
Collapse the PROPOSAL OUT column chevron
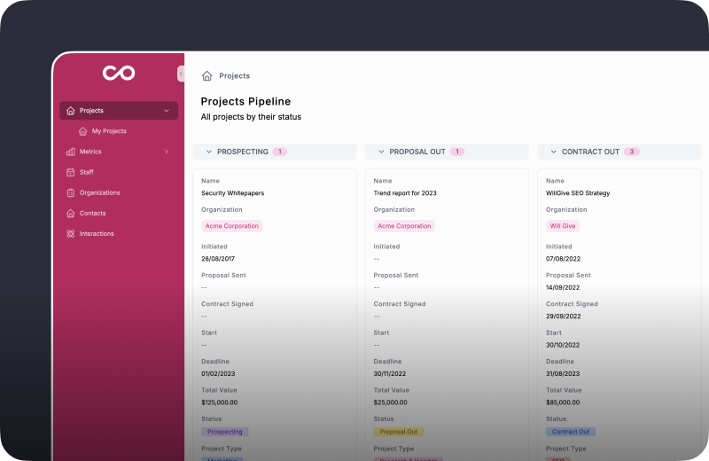pos(381,152)
